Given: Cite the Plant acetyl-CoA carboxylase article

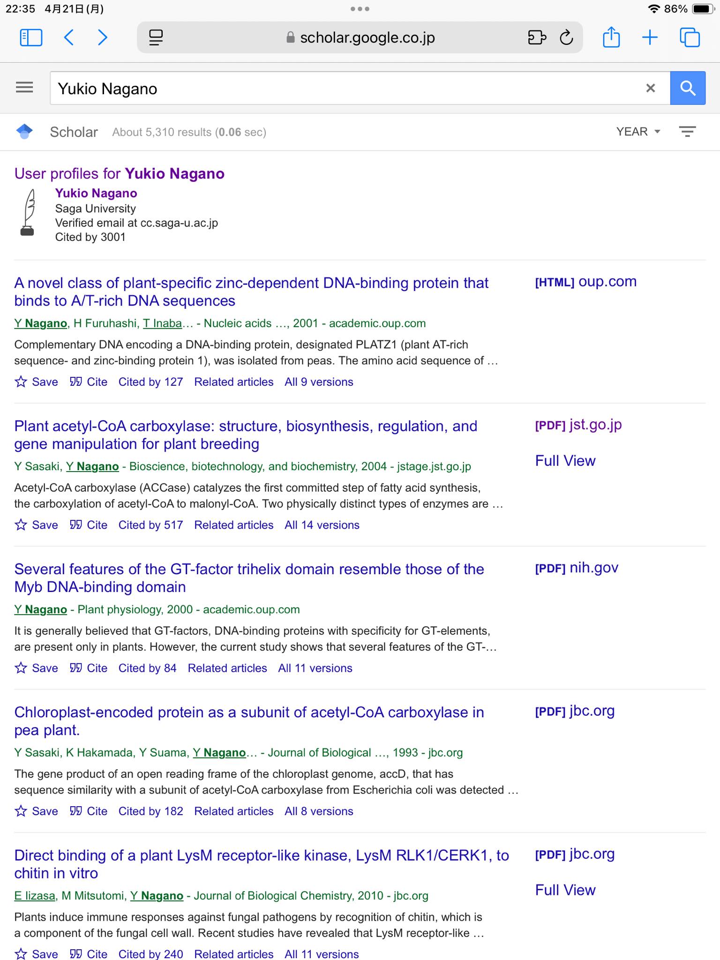Looking at the screenshot, I should coord(89,525).
